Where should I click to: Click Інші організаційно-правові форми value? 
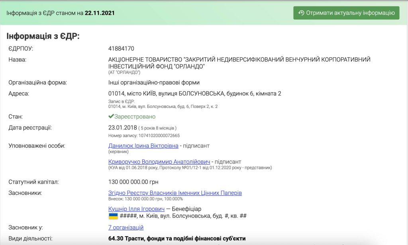(x=154, y=82)
